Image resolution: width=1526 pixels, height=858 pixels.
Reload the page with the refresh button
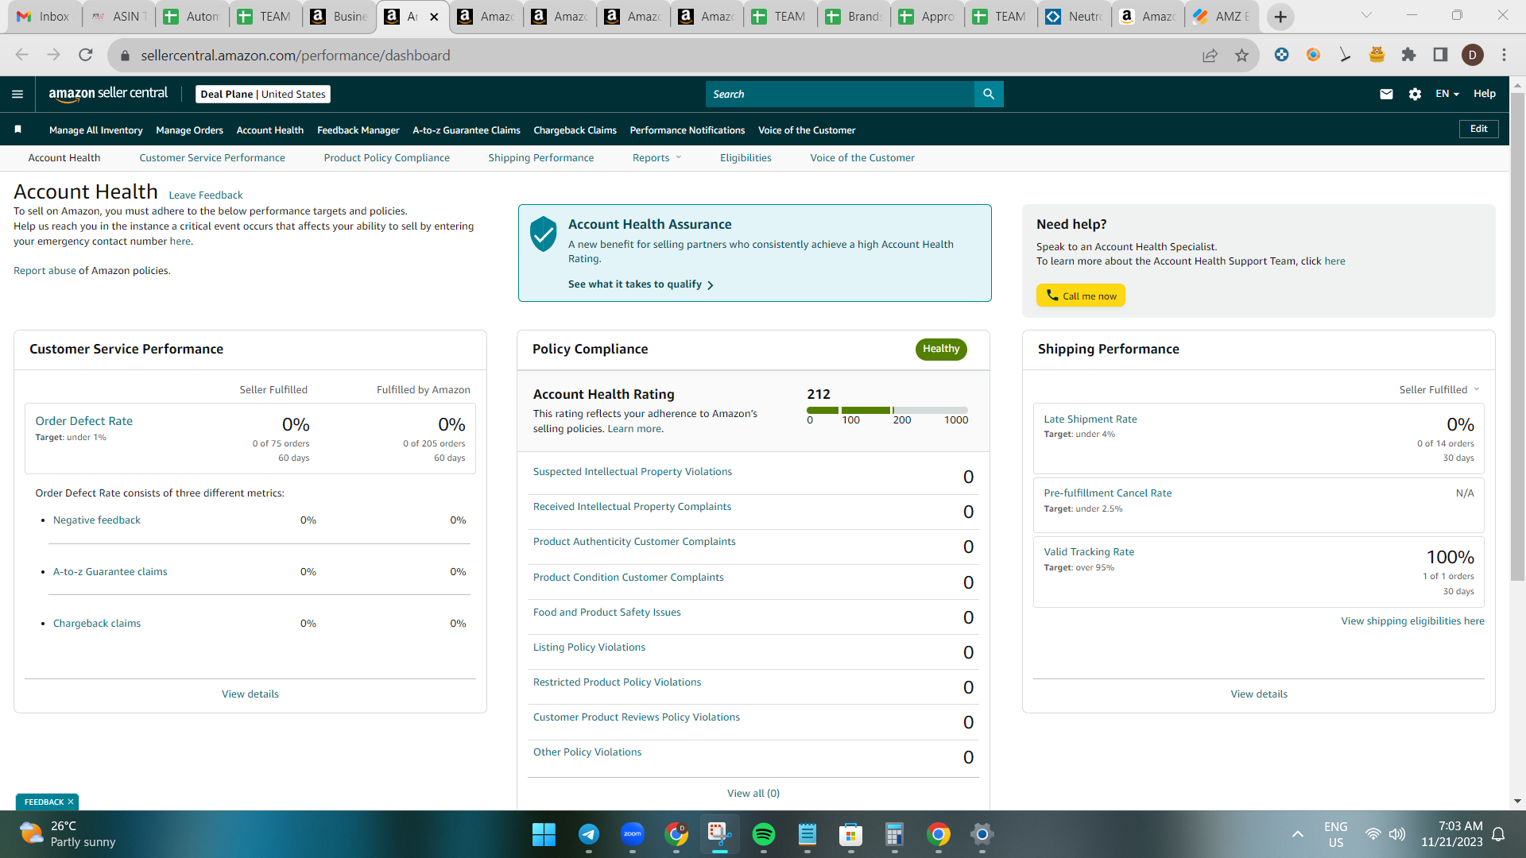86,55
